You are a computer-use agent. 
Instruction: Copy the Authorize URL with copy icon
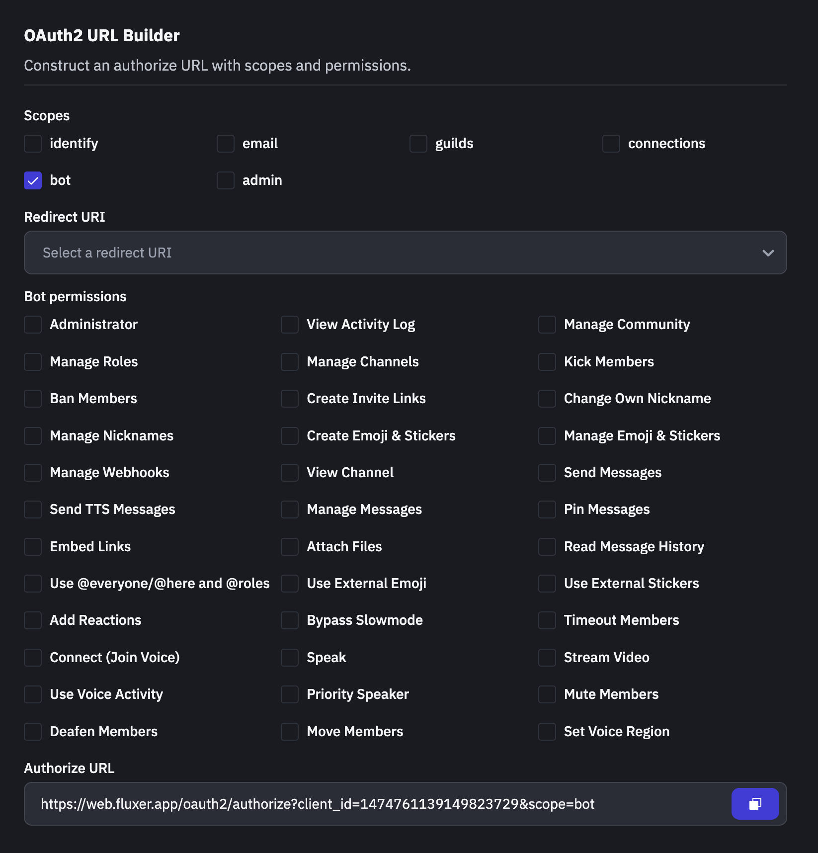pyautogui.click(x=754, y=804)
